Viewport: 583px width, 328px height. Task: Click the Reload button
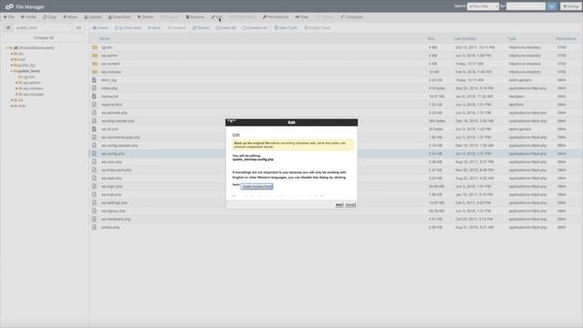201,28
